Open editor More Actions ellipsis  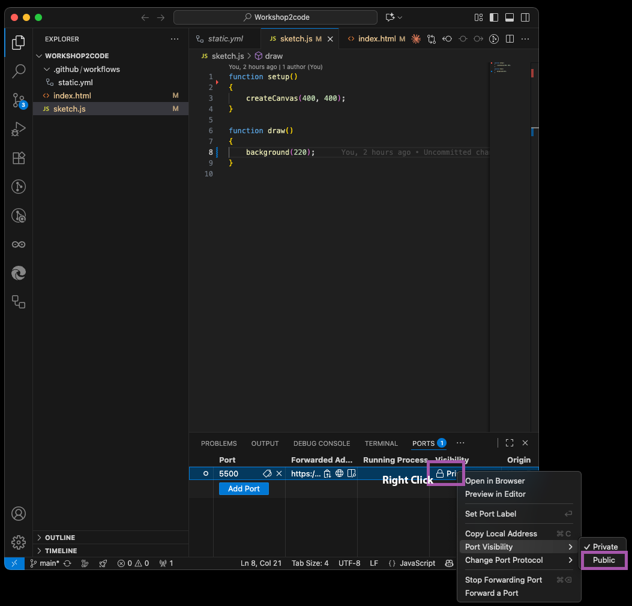(525, 38)
